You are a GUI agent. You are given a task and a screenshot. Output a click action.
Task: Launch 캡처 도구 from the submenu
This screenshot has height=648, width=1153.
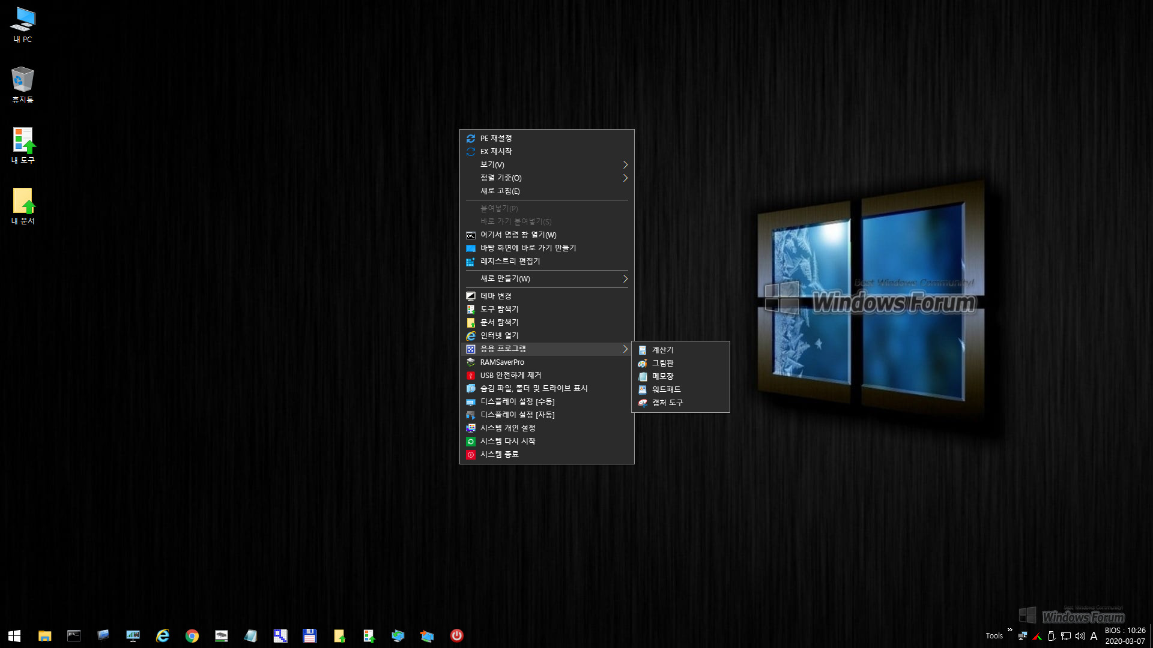[681, 403]
